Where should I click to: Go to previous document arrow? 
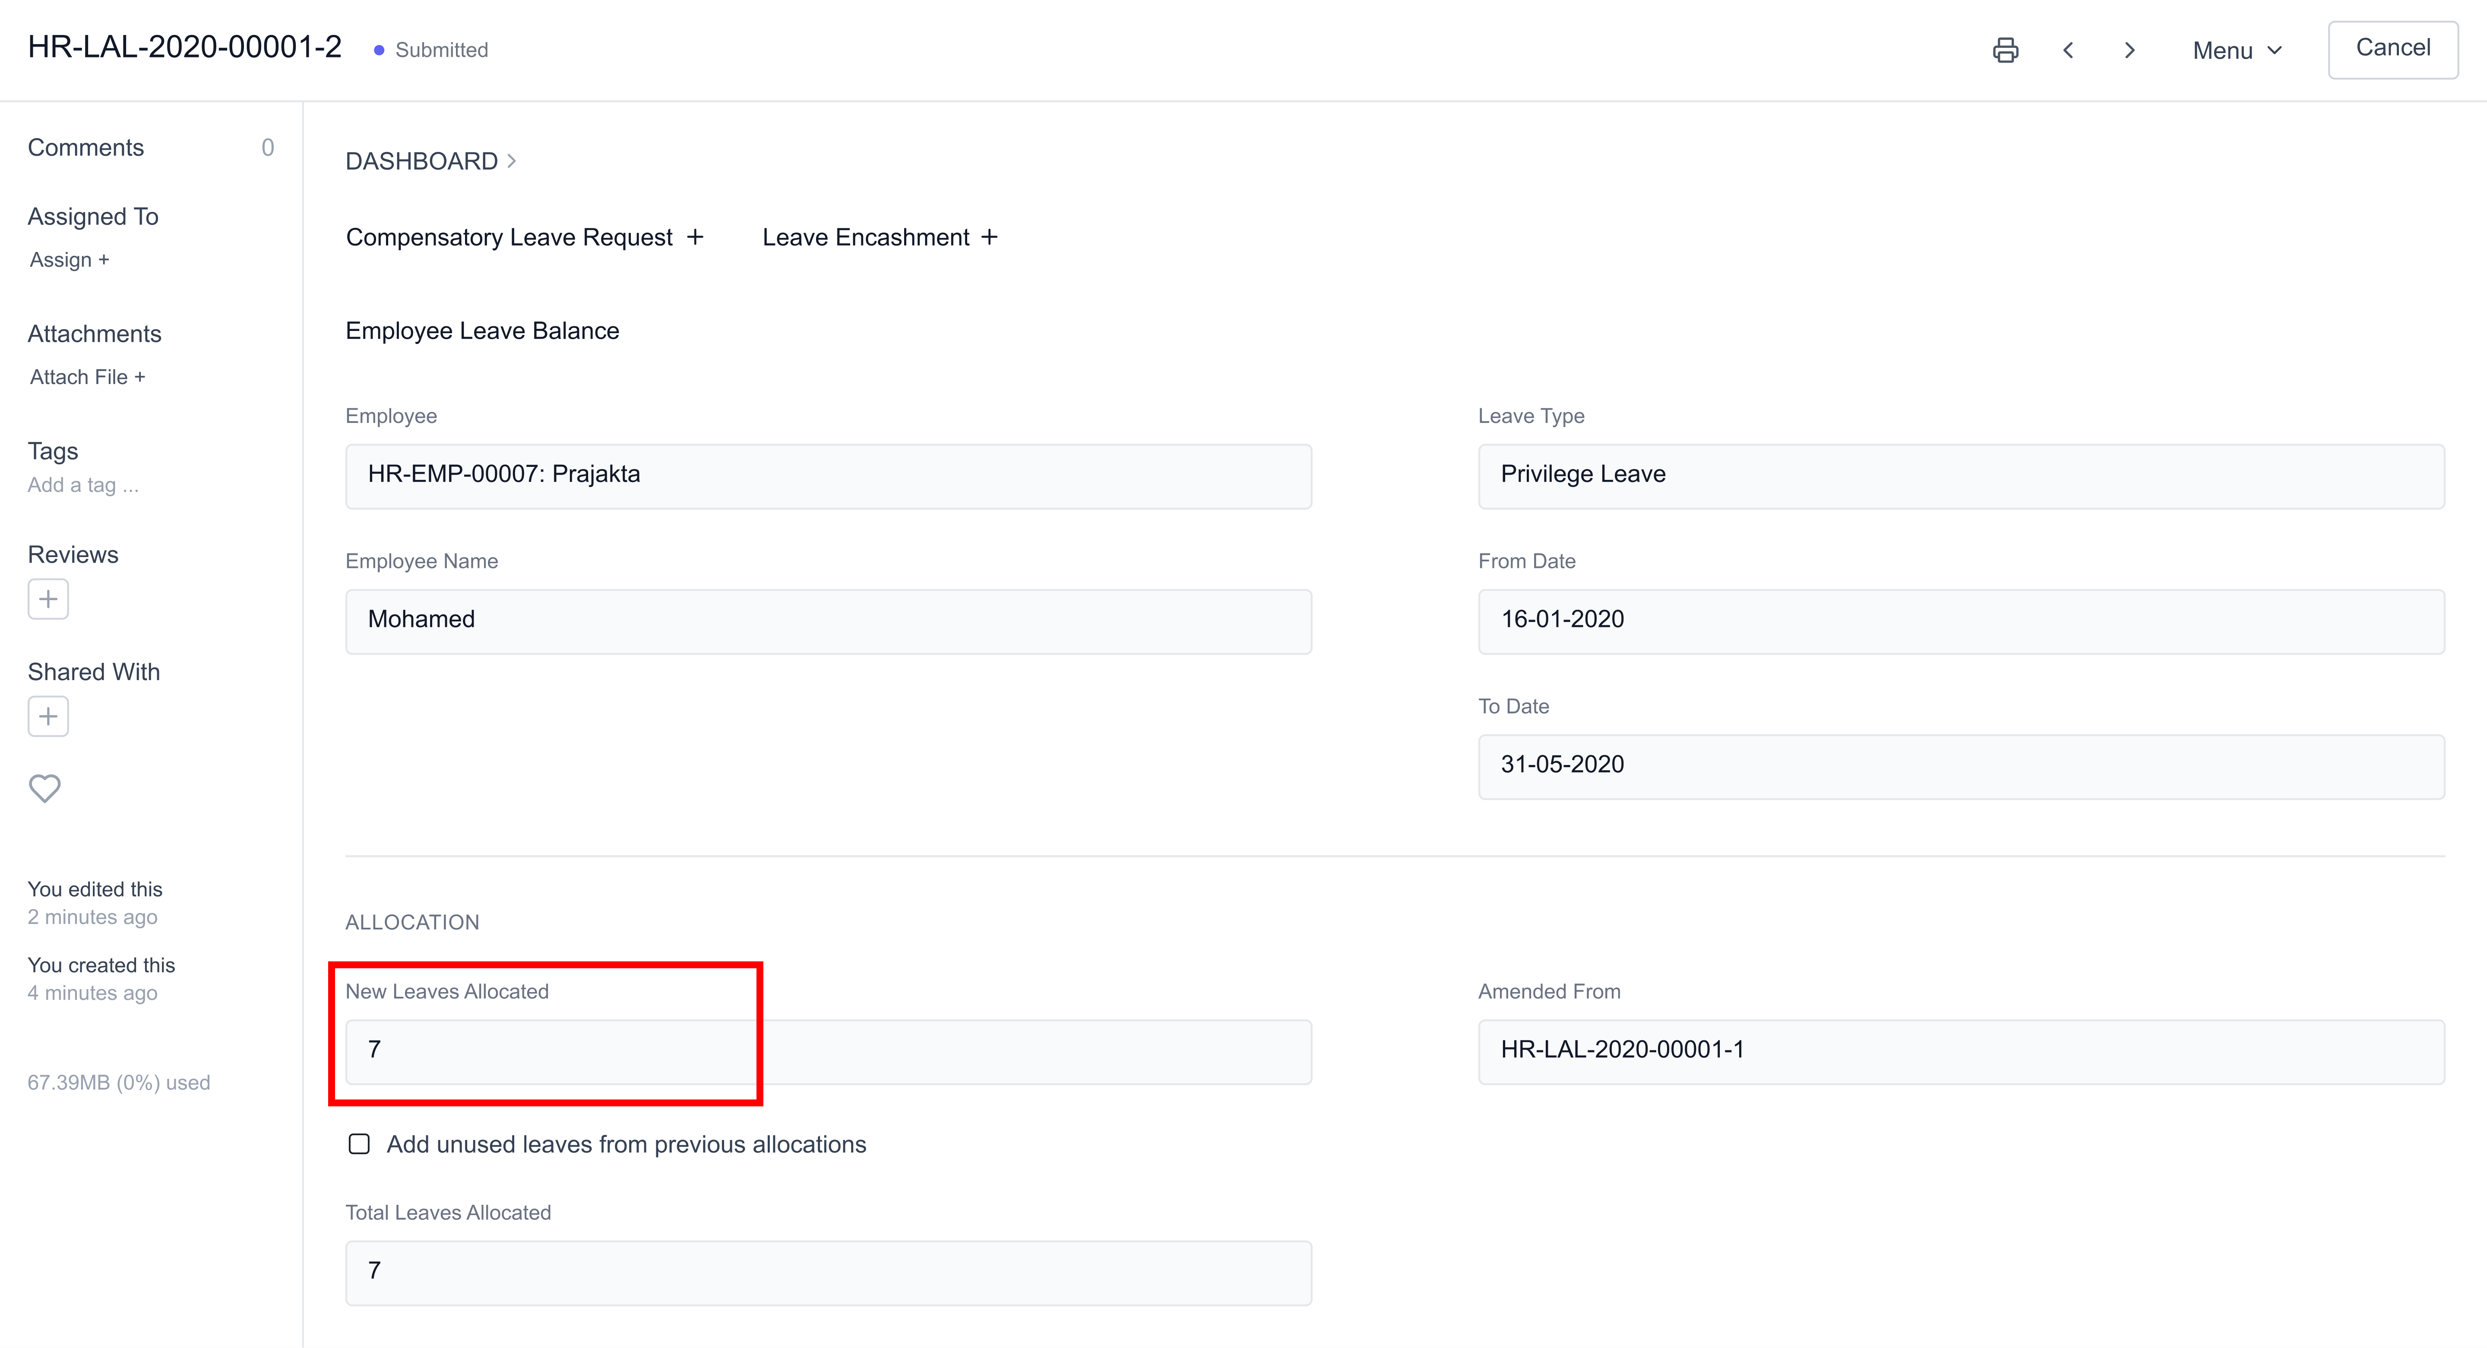pos(2068,50)
